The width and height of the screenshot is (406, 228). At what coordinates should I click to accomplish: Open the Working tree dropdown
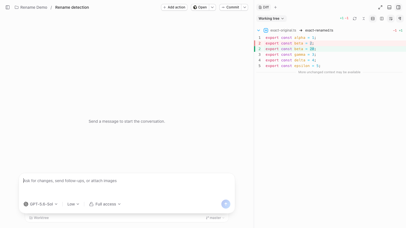click(x=271, y=19)
